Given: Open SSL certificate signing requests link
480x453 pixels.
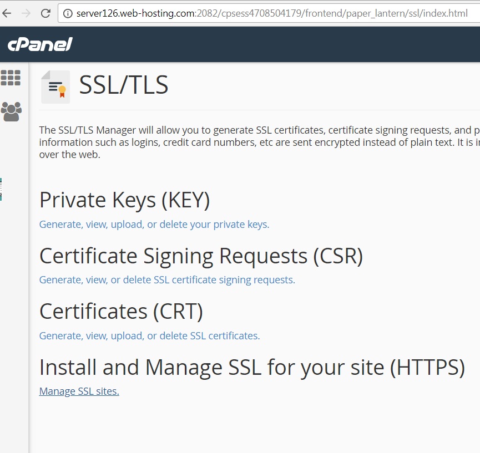Looking at the screenshot, I should click(167, 280).
